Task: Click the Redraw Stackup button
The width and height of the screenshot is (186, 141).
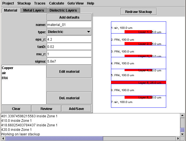Action: click(138, 12)
